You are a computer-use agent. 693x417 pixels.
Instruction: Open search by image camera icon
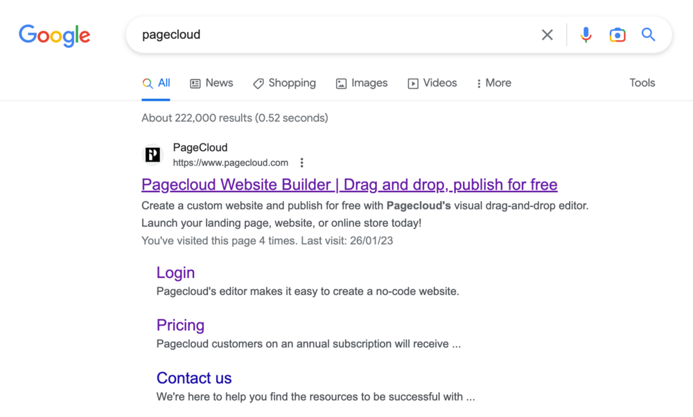coord(617,35)
